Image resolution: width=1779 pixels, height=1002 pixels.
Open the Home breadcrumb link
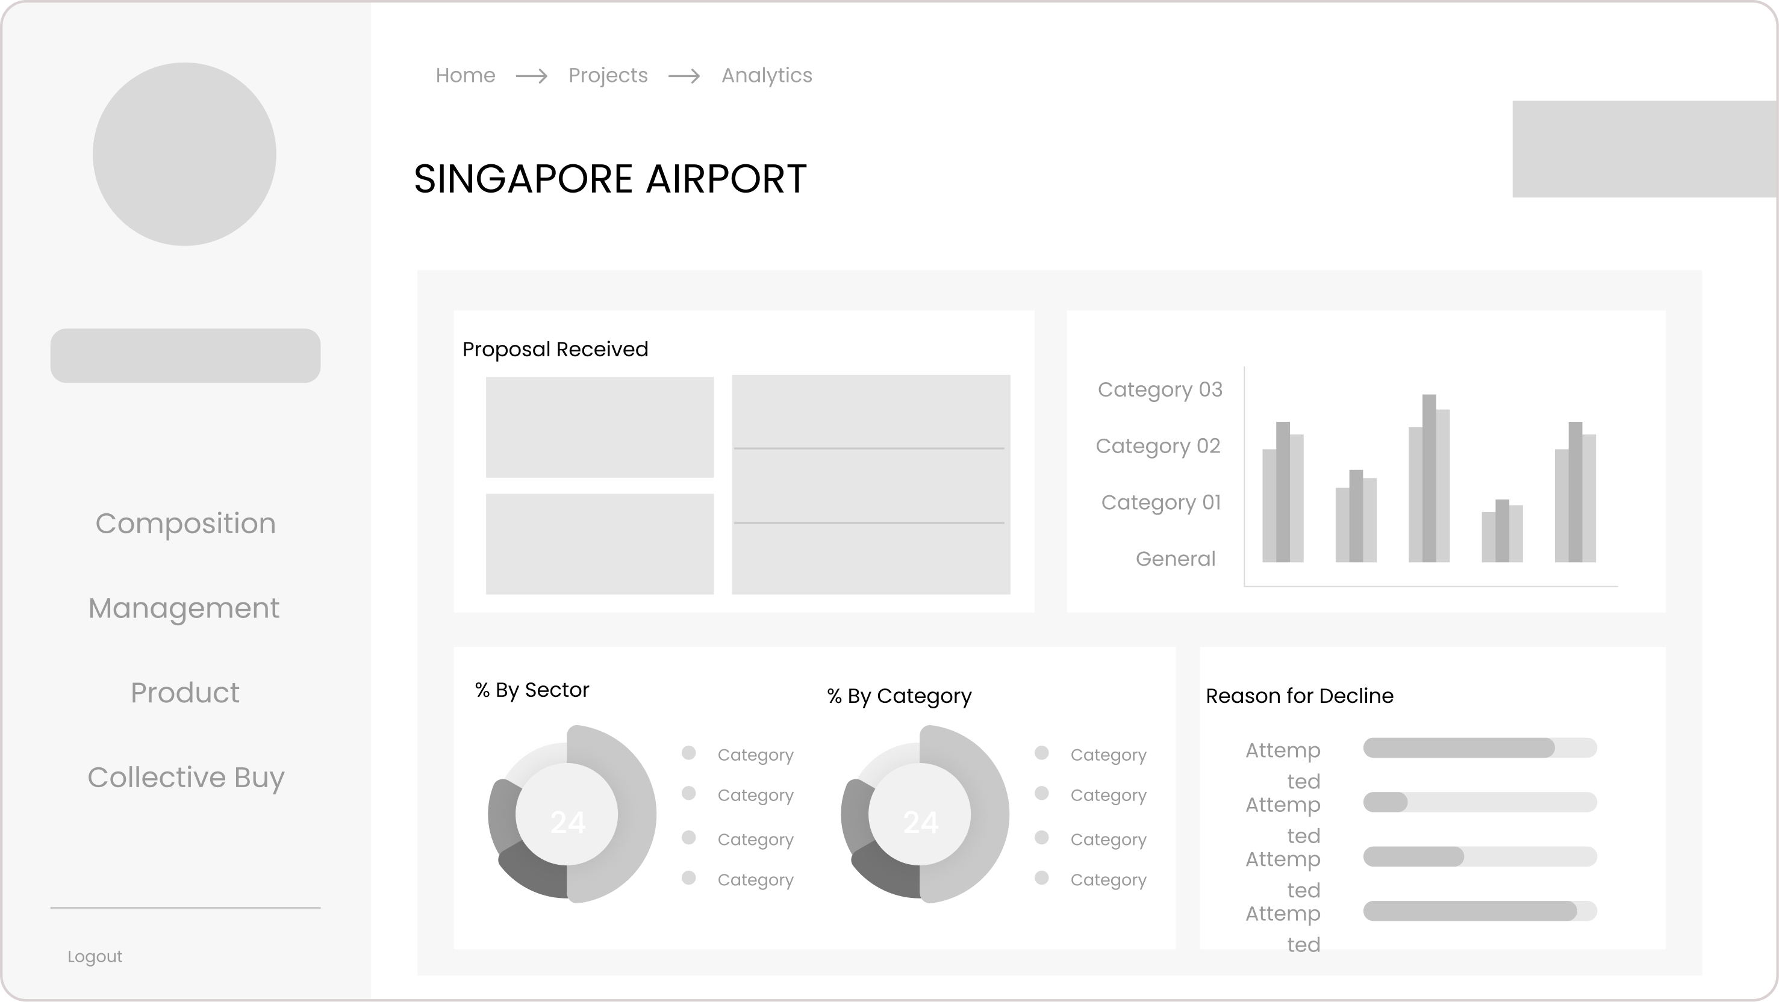point(466,75)
